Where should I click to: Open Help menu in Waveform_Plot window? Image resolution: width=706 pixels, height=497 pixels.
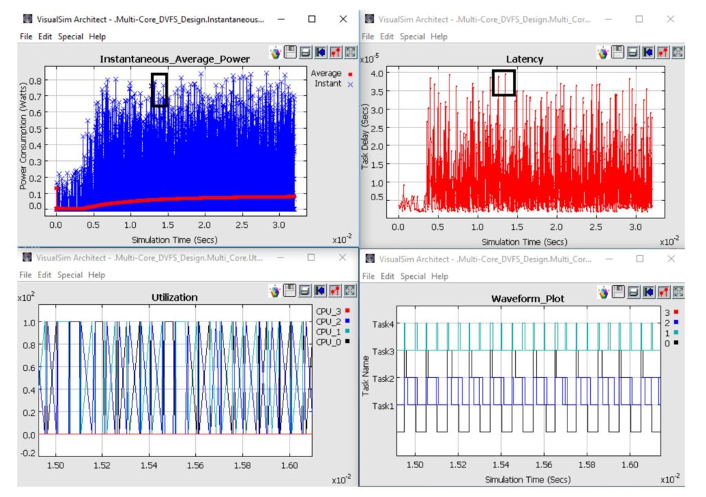click(x=439, y=276)
